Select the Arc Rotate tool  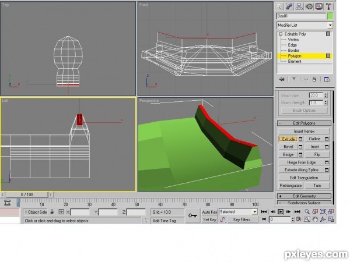(323, 219)
